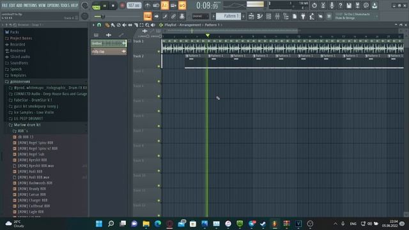Viewport: 409px width, 230px height.
Task: Disable loop recording toggle
Action: pos(182,5)
